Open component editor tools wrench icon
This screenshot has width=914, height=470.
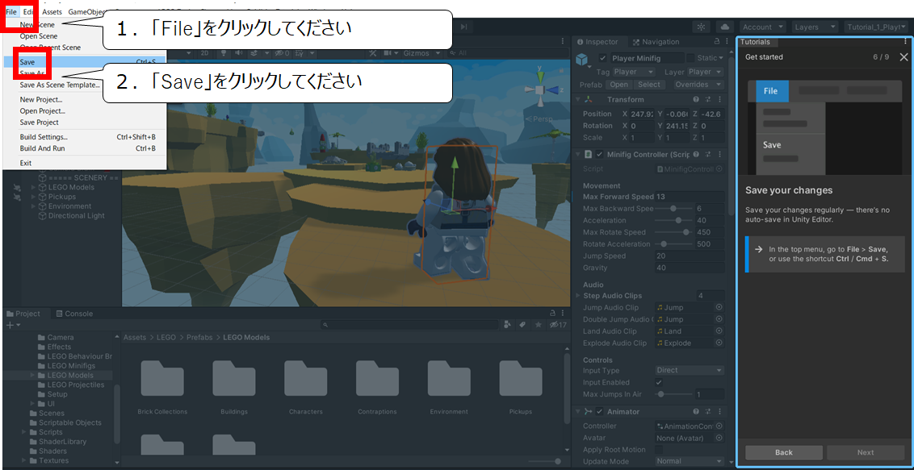(373, 53)
